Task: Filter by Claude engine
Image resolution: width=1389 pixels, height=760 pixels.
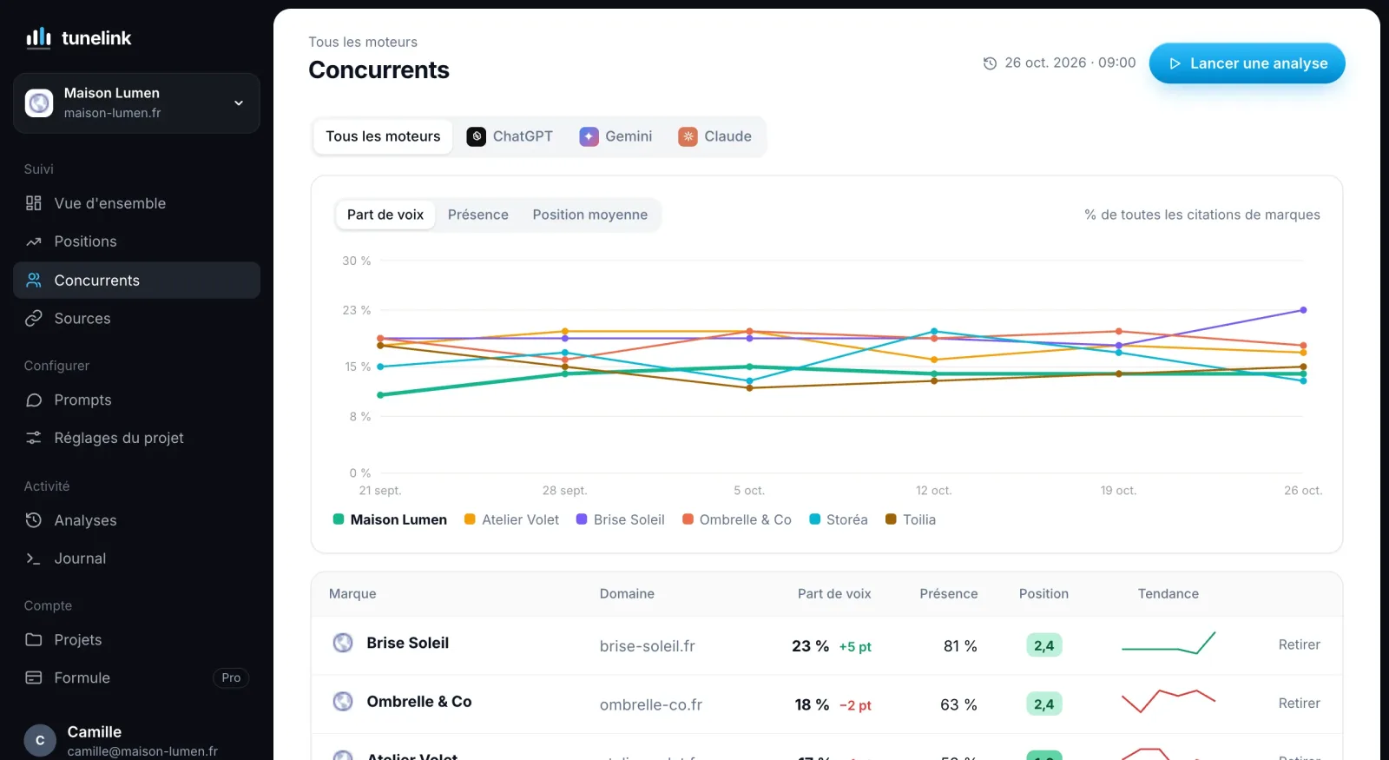Action: tap(715, 136)
